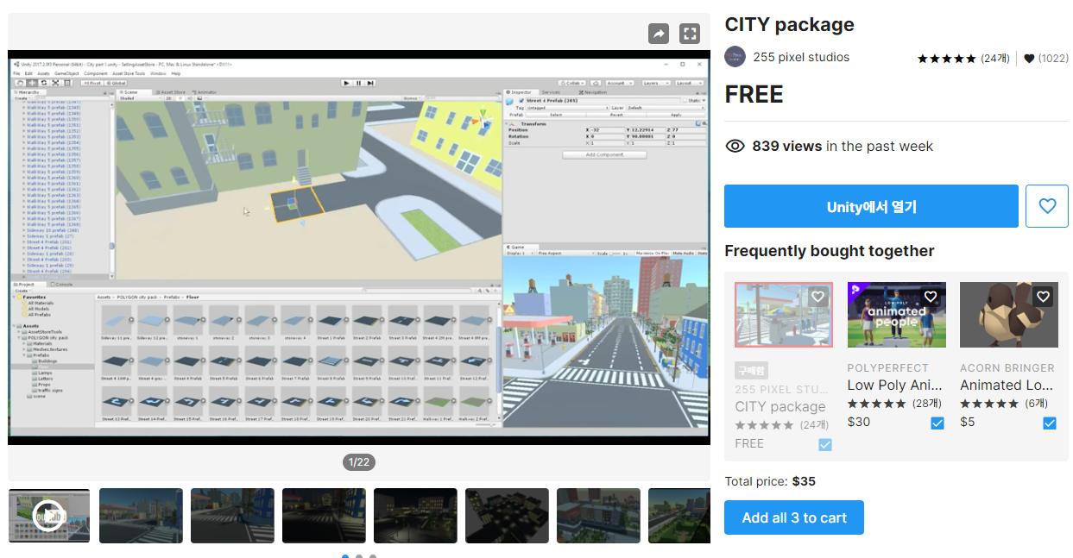Viewport: 1073px width, 558px height.
Task: Click the greyed checkbox next to FREE
Action: click(825, 444)
